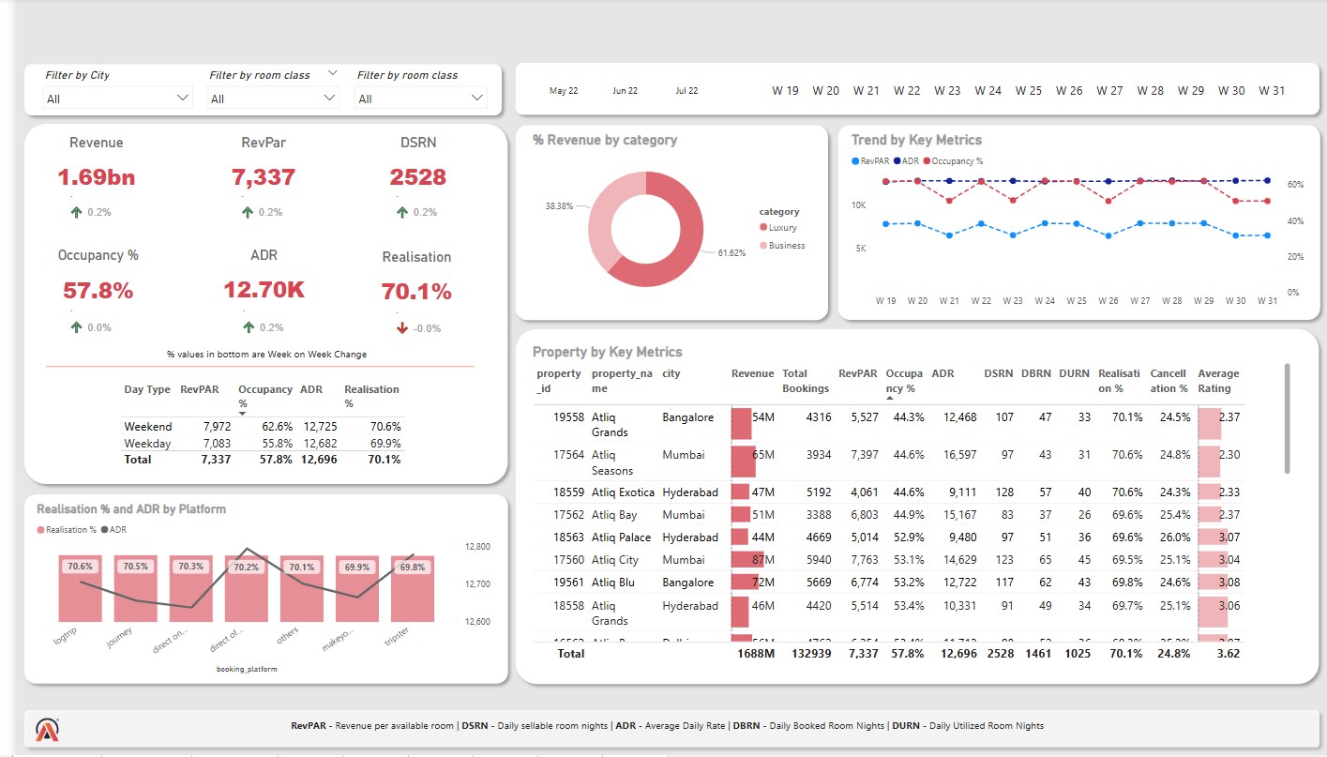Select the Weekend row in the day type table
Viewport: 1327px width, 757px height.
pyautogui.click(x=147, y=427)
